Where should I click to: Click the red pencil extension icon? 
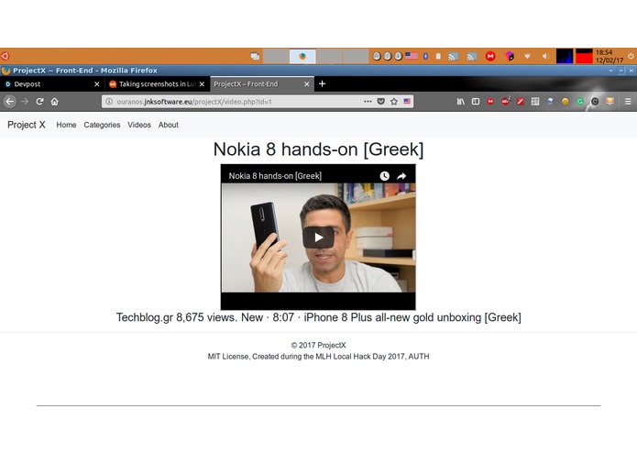pyautogui.click(x=521, y=101)
